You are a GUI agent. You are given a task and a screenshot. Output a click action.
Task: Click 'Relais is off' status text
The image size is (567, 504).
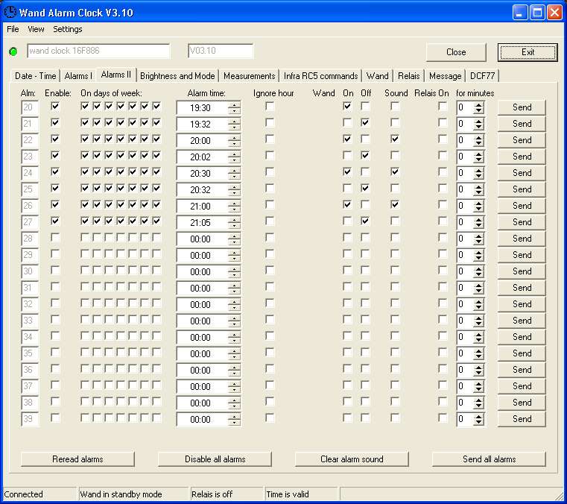pyautogui.click(x=212, y=494)
